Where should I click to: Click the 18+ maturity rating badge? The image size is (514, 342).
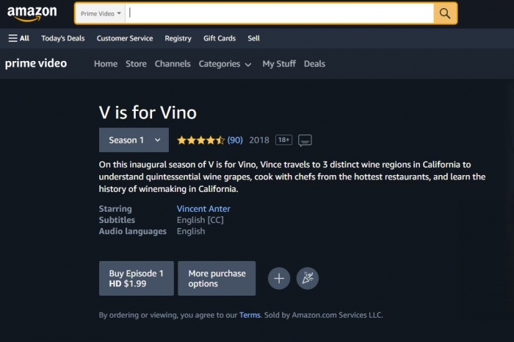283,140
